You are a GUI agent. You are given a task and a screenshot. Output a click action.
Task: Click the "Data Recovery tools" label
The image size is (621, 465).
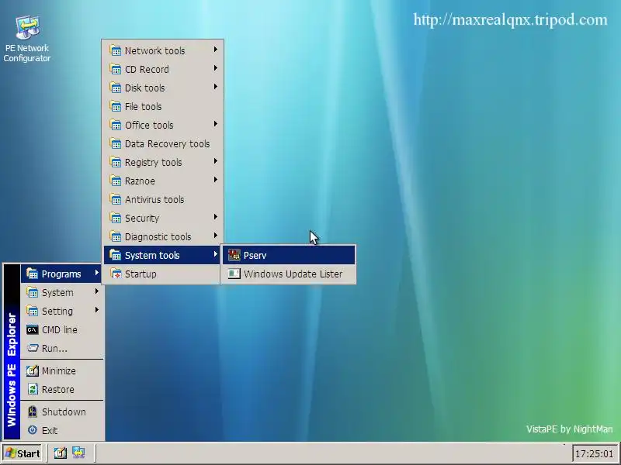(x=167, y=143)
